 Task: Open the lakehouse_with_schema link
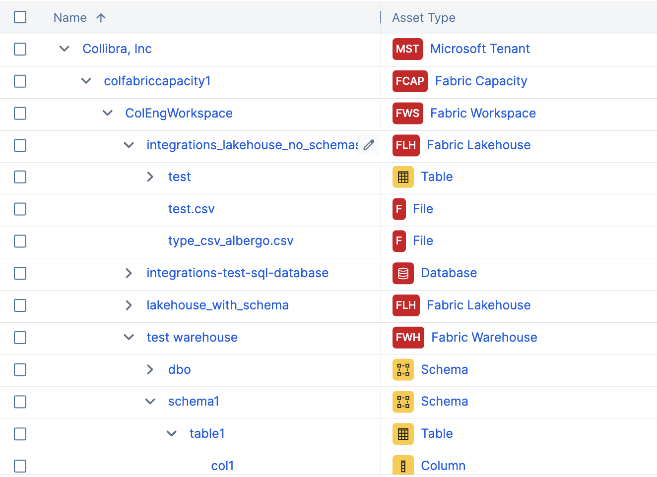pos(217,305)
